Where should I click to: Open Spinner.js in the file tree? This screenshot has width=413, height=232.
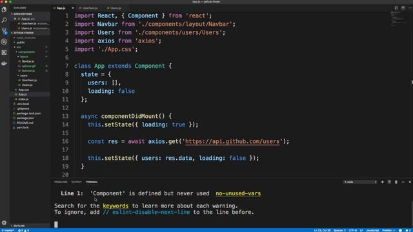(28, 71)
